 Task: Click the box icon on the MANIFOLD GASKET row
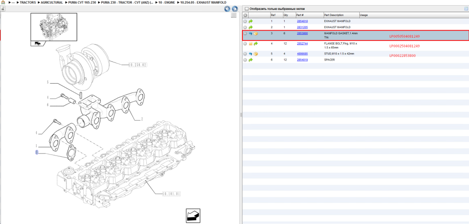(256, 33)
